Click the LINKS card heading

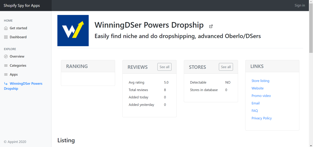[257, 66]
